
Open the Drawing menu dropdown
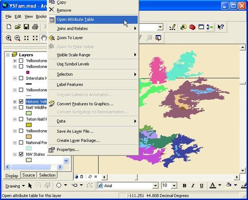point(15,186)
